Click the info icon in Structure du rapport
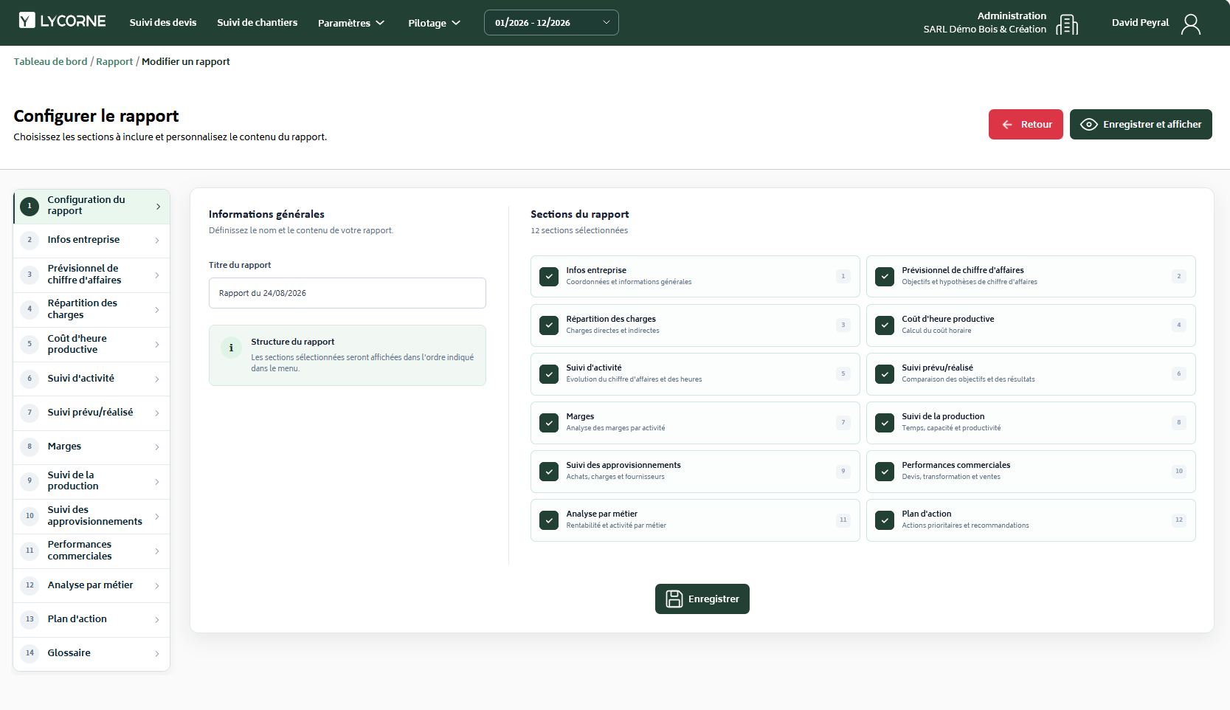The image size is (1230, 710). pos(231,348)
